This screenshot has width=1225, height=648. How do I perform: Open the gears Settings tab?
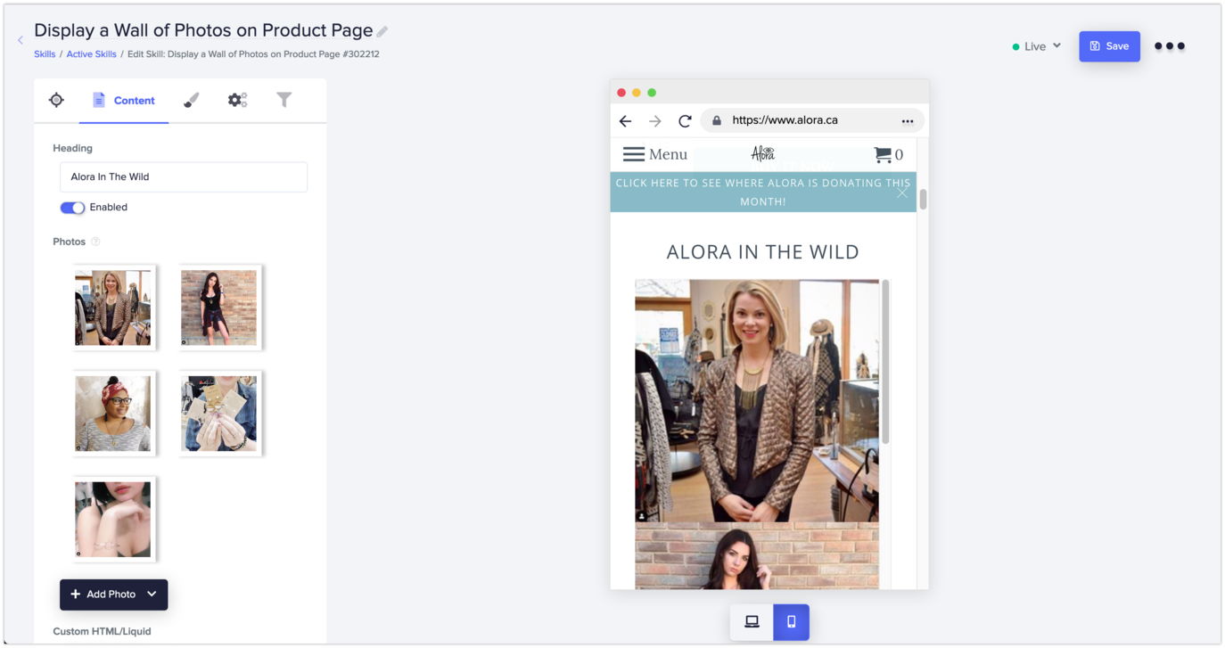237,100
